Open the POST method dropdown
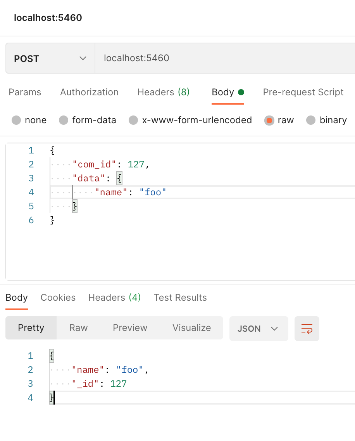 83,58
